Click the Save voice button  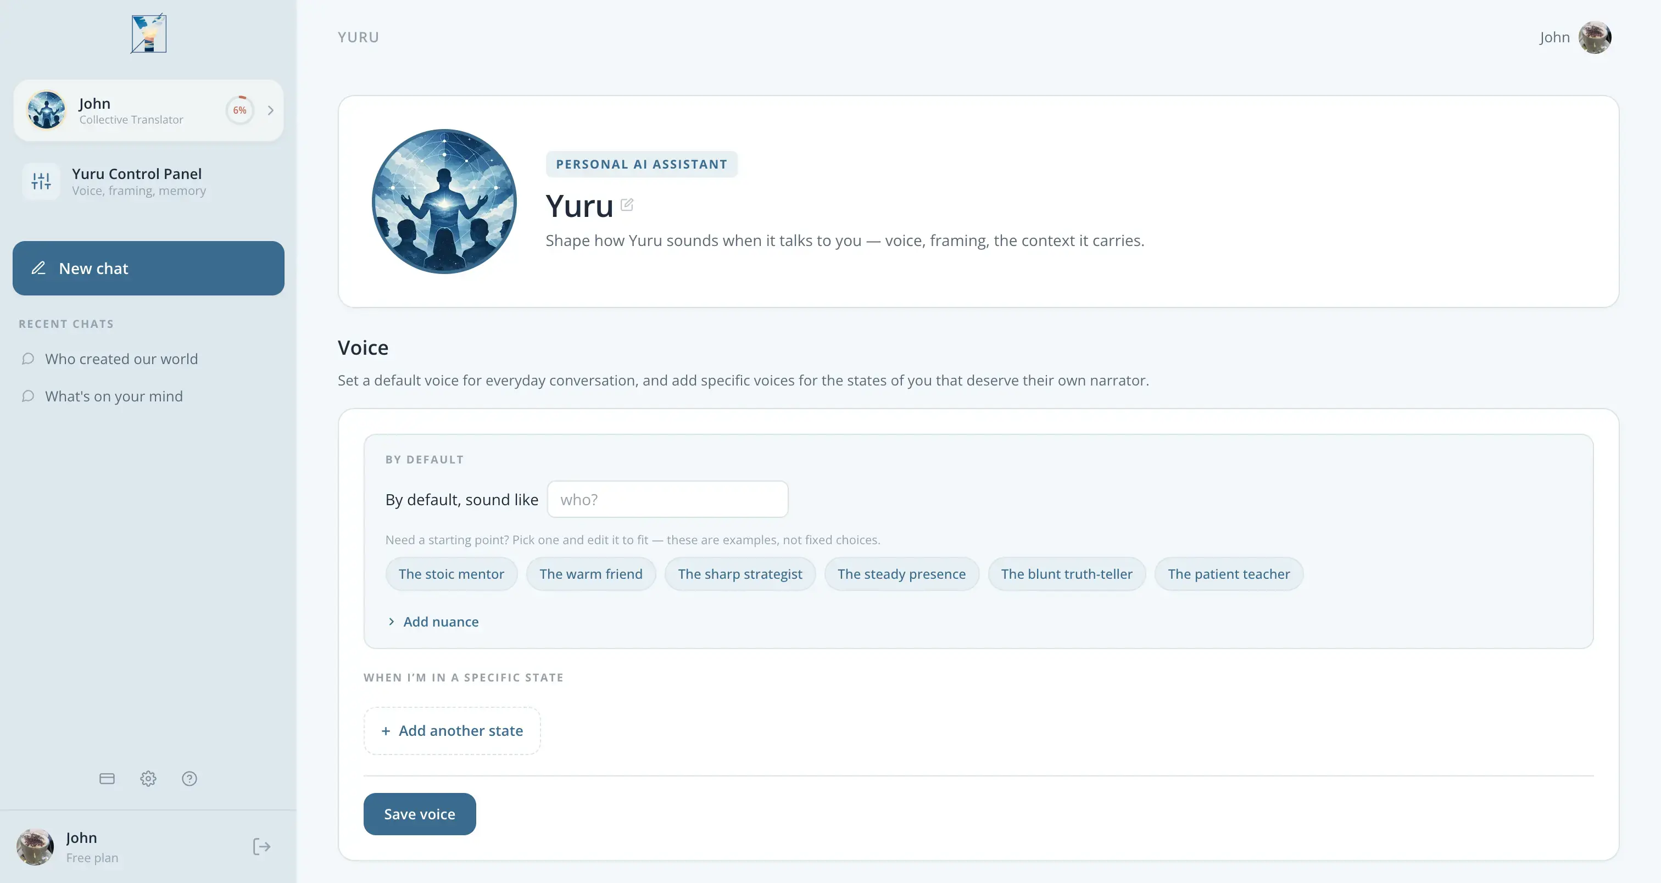420,814
